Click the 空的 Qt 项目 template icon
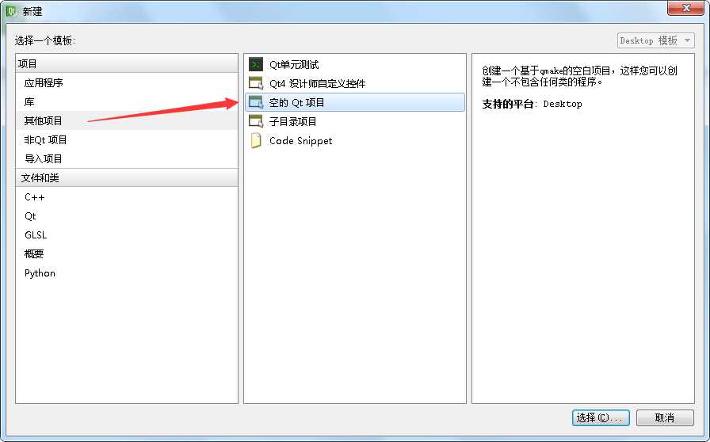710x442 pixels. tap(256, 102)
